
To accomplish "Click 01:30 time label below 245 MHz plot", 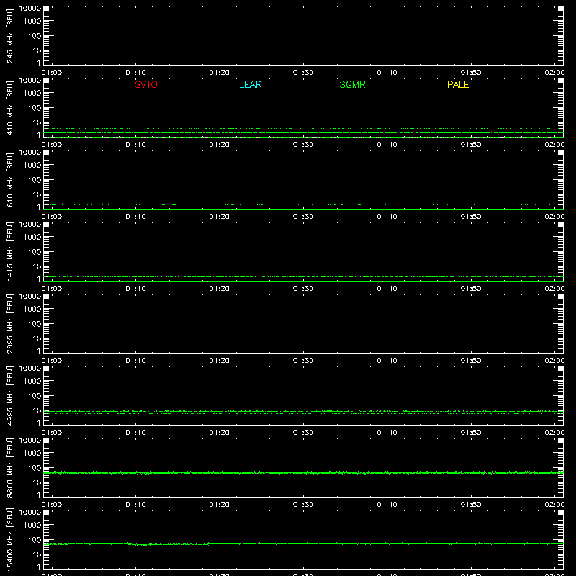I will (303, 73).
